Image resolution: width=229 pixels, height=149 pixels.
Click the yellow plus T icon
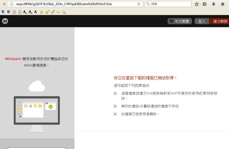click(x=47, y=12)
